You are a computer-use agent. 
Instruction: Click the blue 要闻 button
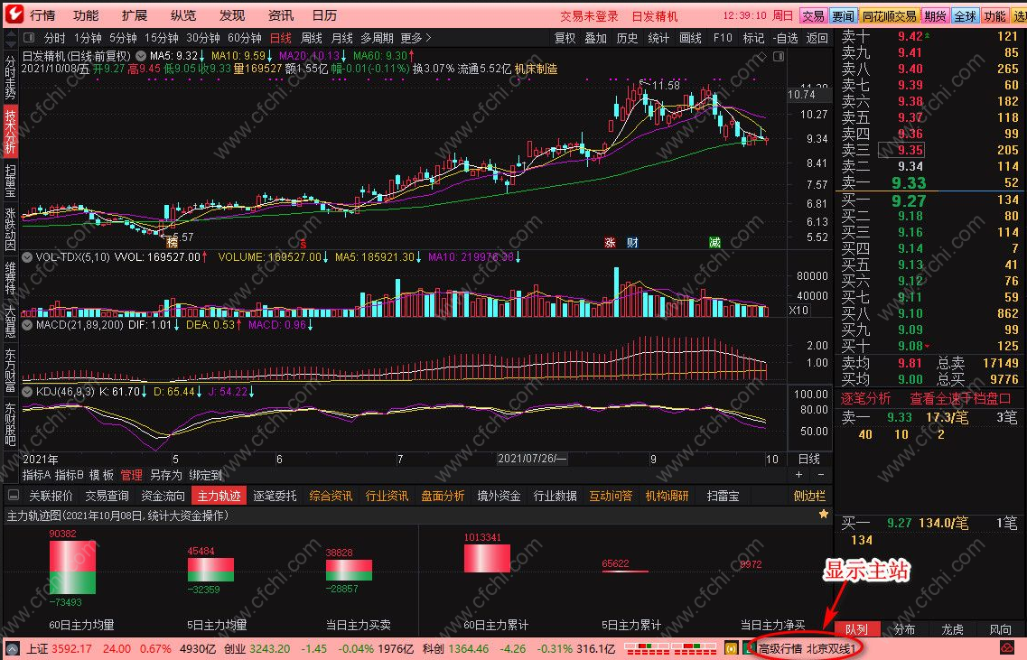click(843, 15)
